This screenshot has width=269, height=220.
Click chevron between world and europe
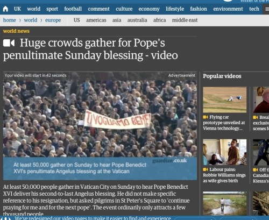[x=41, y=20]
